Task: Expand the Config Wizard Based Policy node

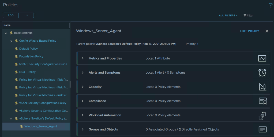Action: tap(11, 41)
